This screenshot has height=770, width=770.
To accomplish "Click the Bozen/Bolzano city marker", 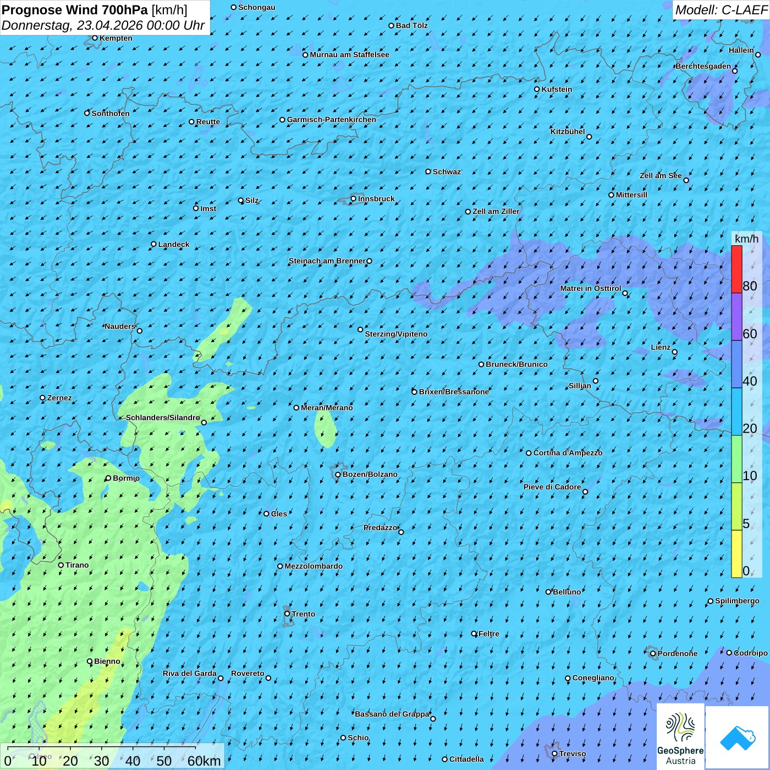I will [x=338, y=474].
